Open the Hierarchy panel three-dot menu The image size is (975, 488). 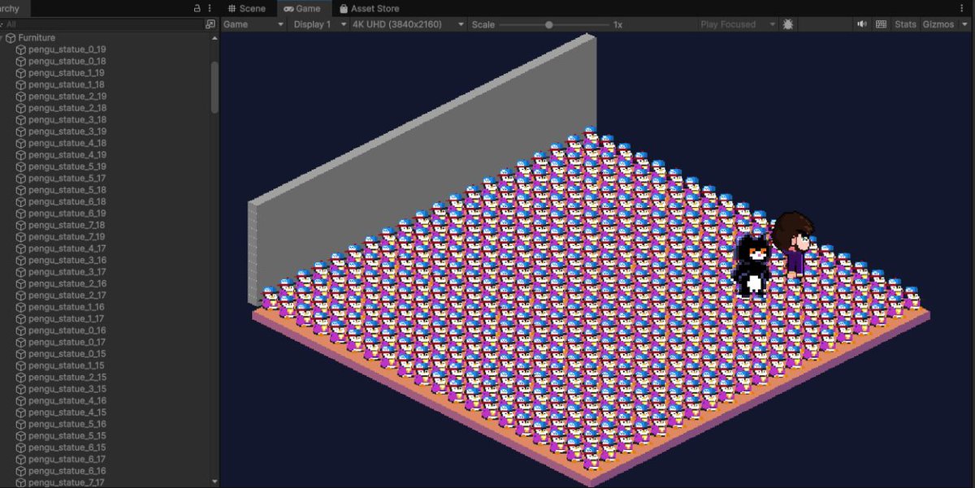210,7
